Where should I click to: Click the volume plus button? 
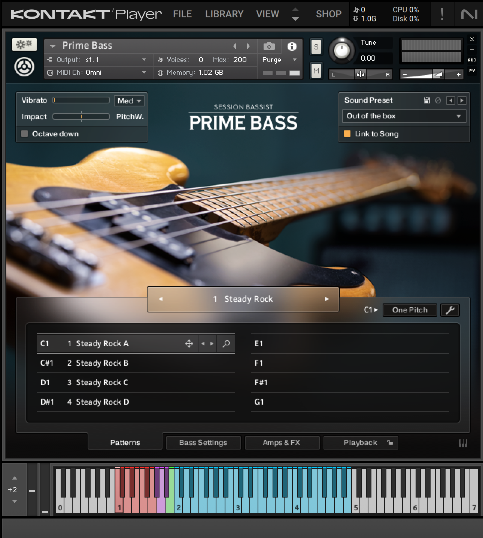pyautogui.click(x=458, y=75)
